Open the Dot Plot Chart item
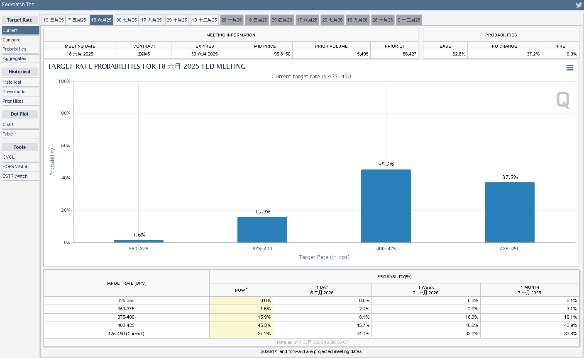 pos(20,124)
